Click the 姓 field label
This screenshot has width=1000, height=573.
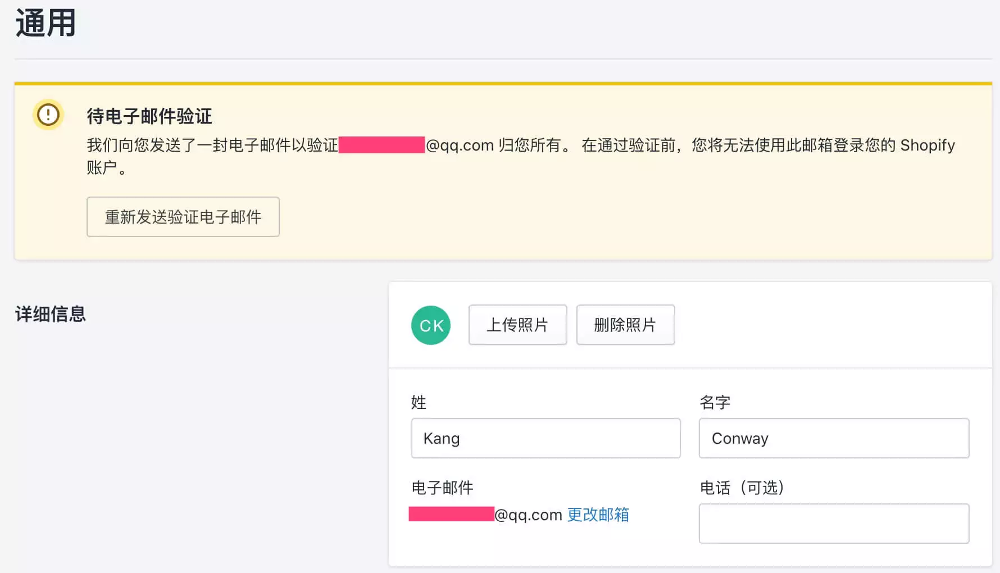point(419,402)
